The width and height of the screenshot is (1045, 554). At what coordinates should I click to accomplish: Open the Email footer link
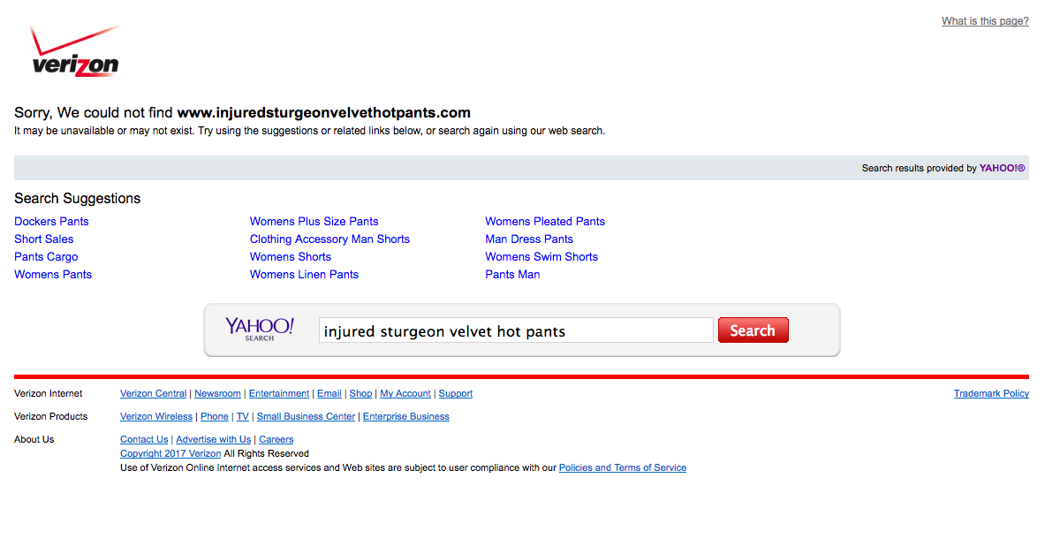coord(329,394)
